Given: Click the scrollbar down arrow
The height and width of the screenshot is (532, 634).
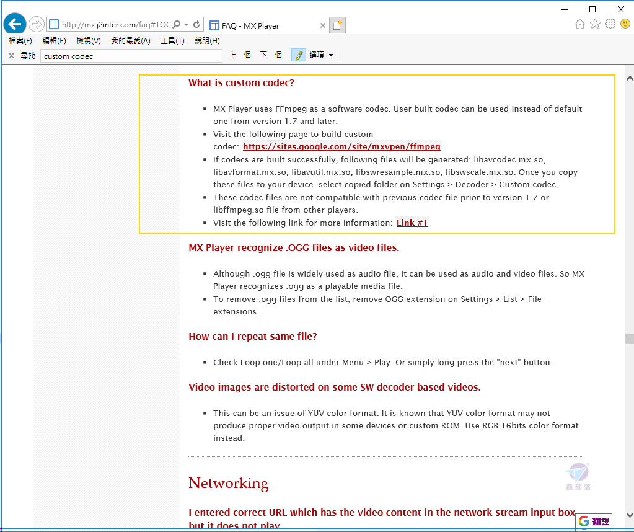Looking at the screenshot, I should pyautogui.click(x=629, y=515).
